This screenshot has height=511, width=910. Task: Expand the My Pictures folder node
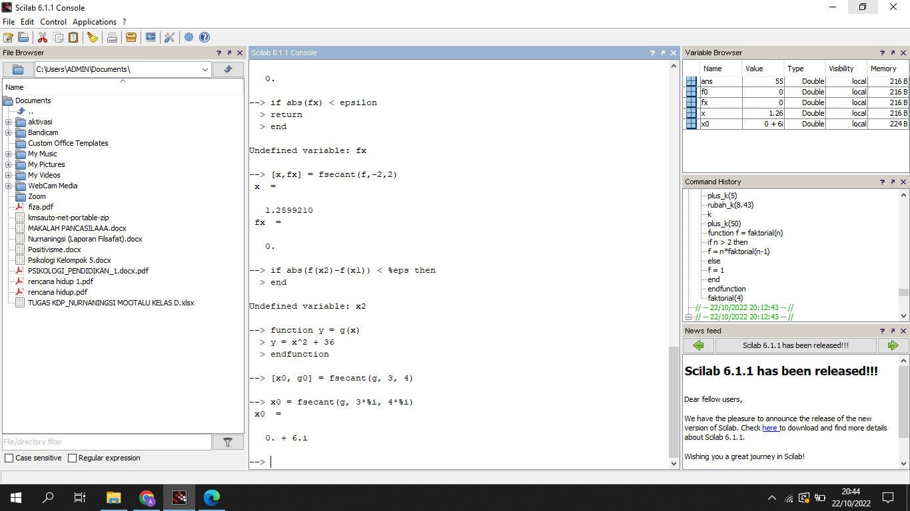[9, 164]
